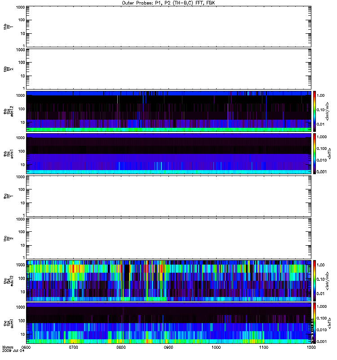The height and width of the screenshot is (360, 337).
Task: Select the empty thc fff 2 panel
Action: tap(168, 238)
